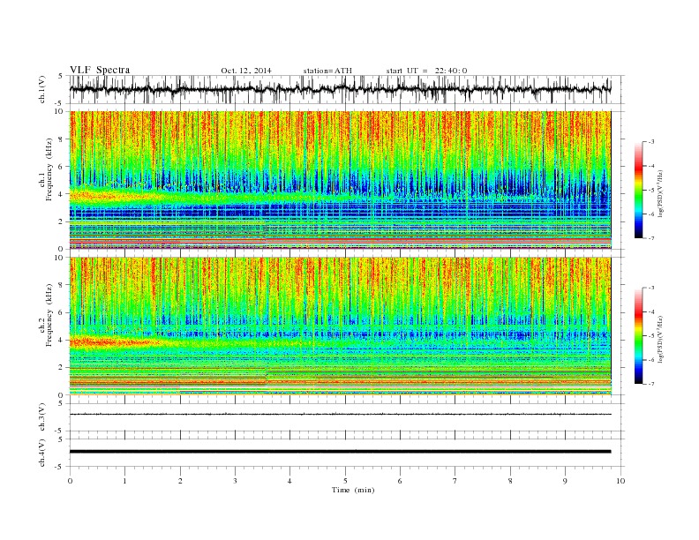The height and width of the screenshot is (540, 699).
Task: Click time axis tick label "8"
Action: 510,481
